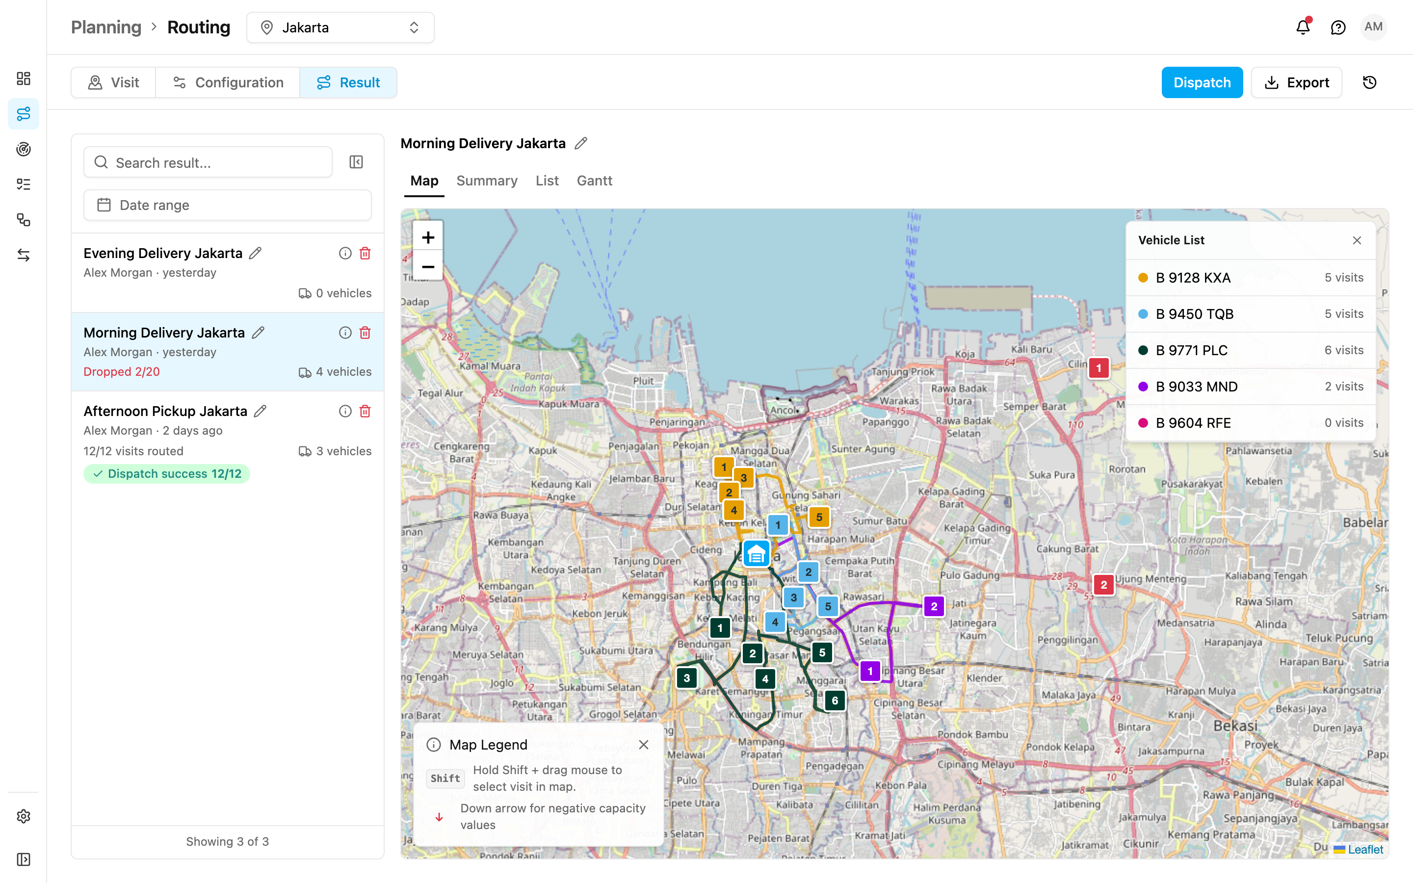Delete Evening Delivery Jakarta result
Image resolution: width=1413 pixels, height=883 pixels.
click(x=365, y=253)
